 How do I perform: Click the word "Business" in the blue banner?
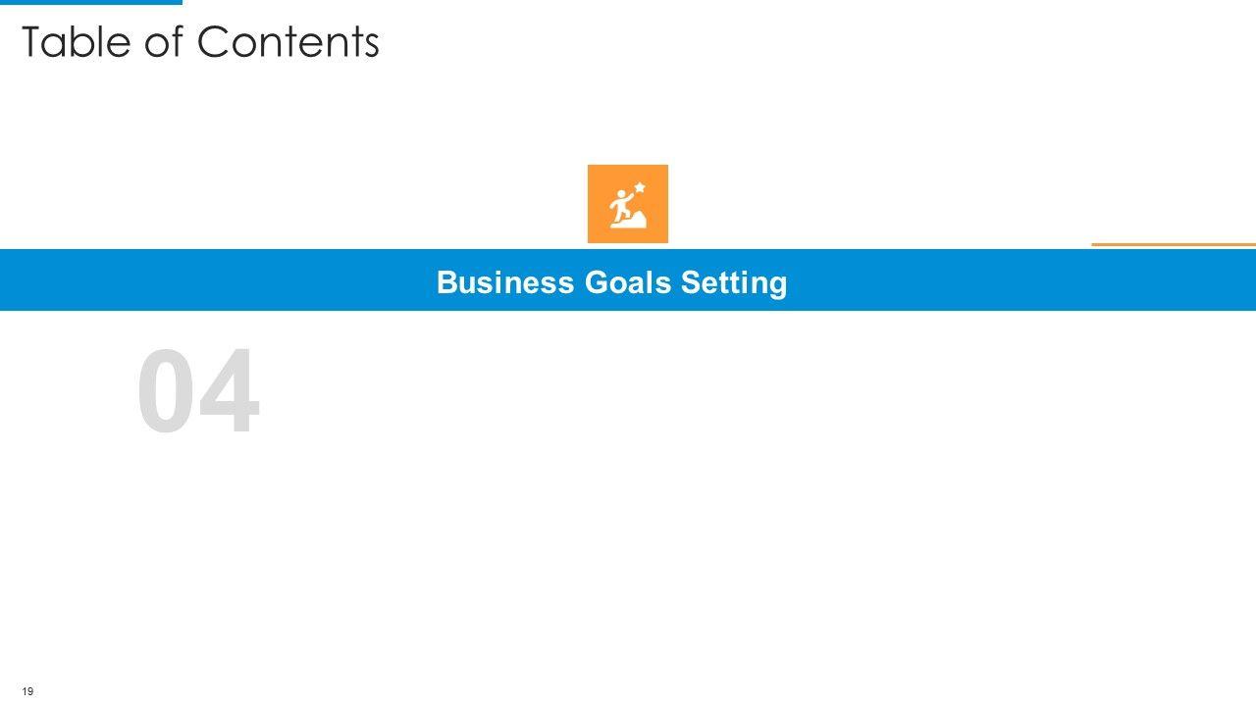[x=505, y=282]
